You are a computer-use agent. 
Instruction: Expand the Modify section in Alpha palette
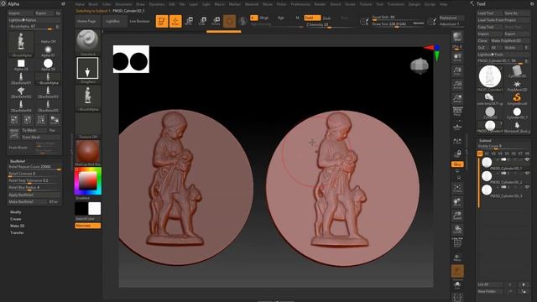point(16,212)
